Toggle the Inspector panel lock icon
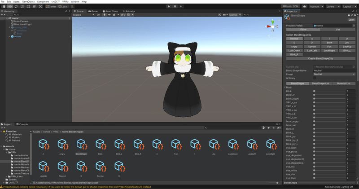 tap(353, 11)
